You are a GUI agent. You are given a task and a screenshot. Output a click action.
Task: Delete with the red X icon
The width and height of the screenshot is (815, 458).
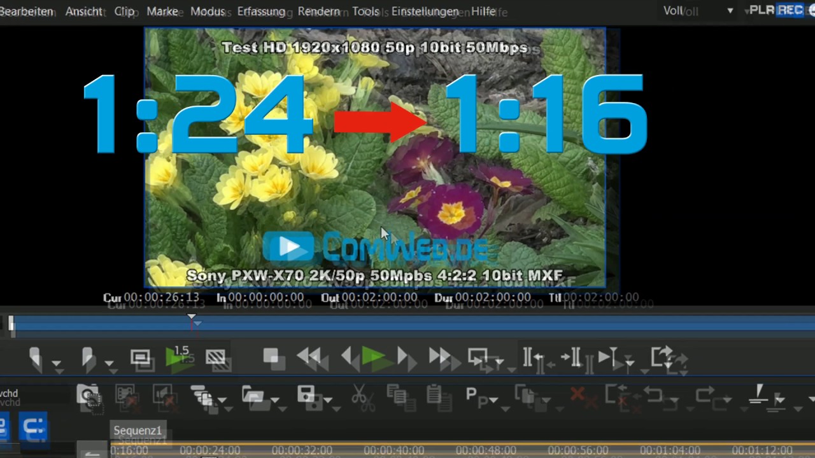[x=578, y=394]
